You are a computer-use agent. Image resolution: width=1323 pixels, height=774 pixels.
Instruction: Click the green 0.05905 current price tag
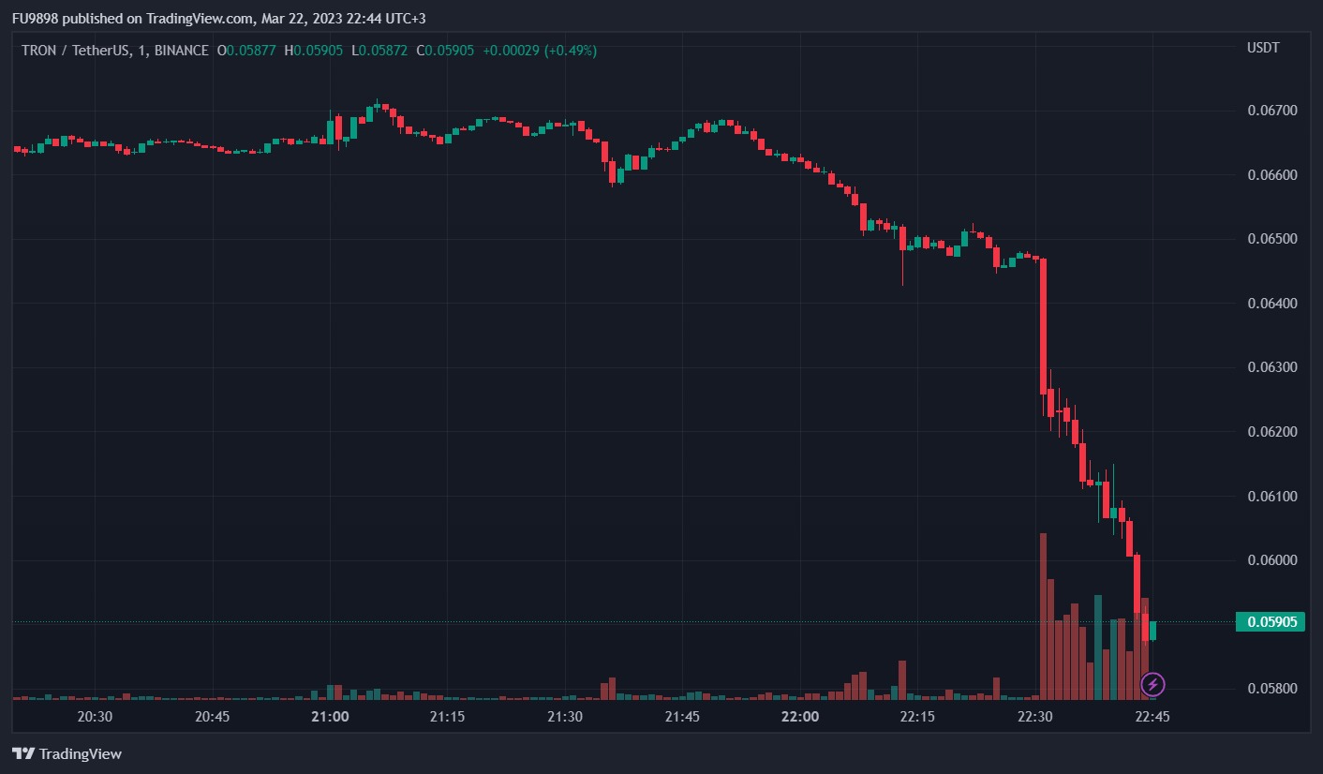click(x=1270, y=621)
